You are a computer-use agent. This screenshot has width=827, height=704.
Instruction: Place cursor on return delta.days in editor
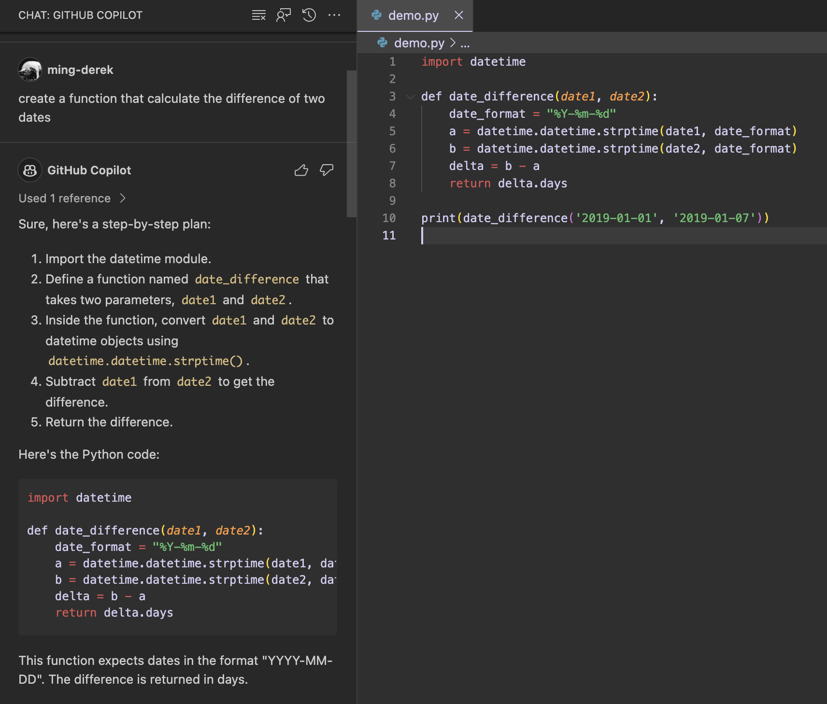point(508,183)
